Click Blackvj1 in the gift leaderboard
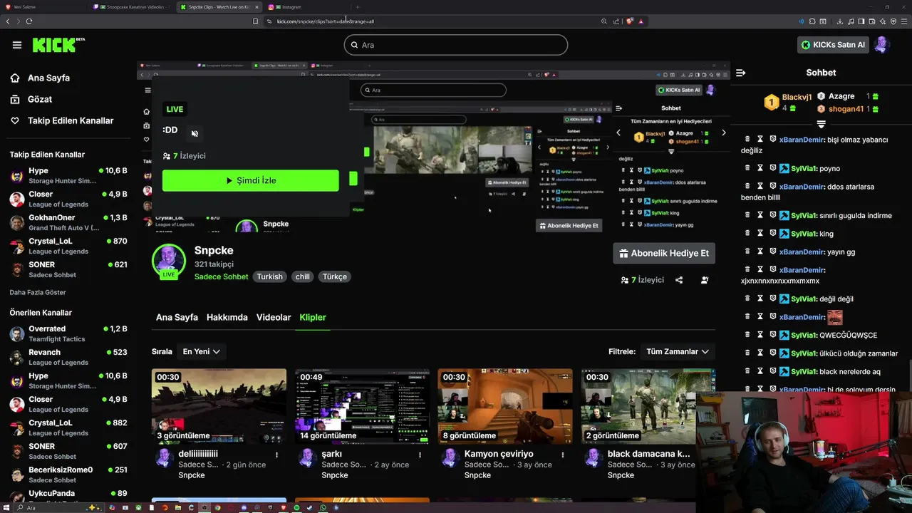This screenshot has height=513, width=912. pyautogui.click(x=797, y=98)
